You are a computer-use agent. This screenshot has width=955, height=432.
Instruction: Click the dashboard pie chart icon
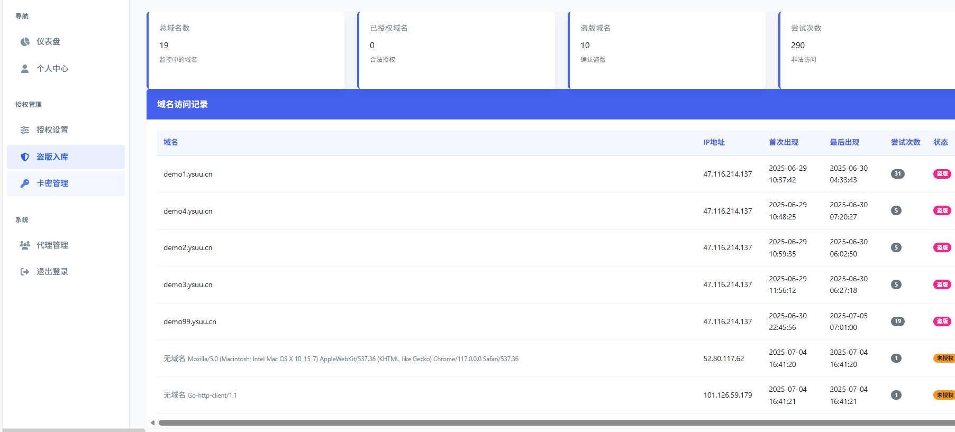[25, 42]
